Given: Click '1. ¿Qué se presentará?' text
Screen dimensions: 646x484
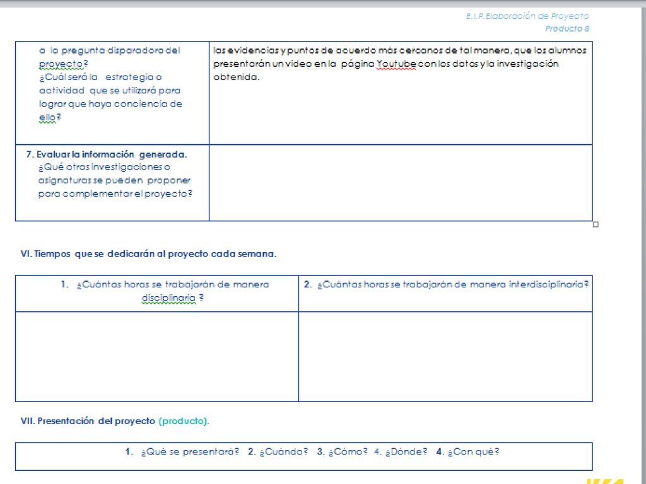Looking at the screenshot, I should coord(182,452).
